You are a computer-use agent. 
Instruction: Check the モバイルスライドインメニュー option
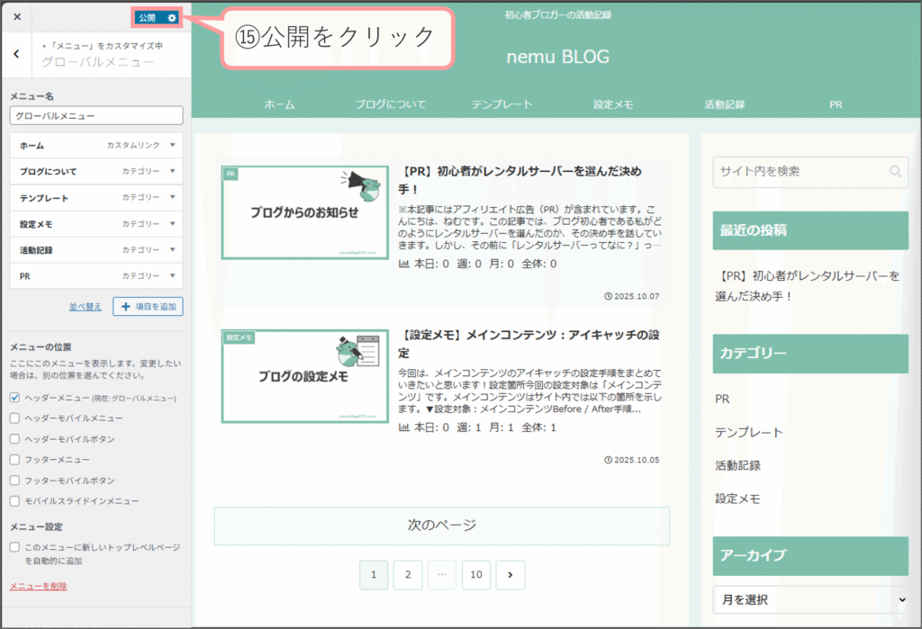(x=14, y=500)
